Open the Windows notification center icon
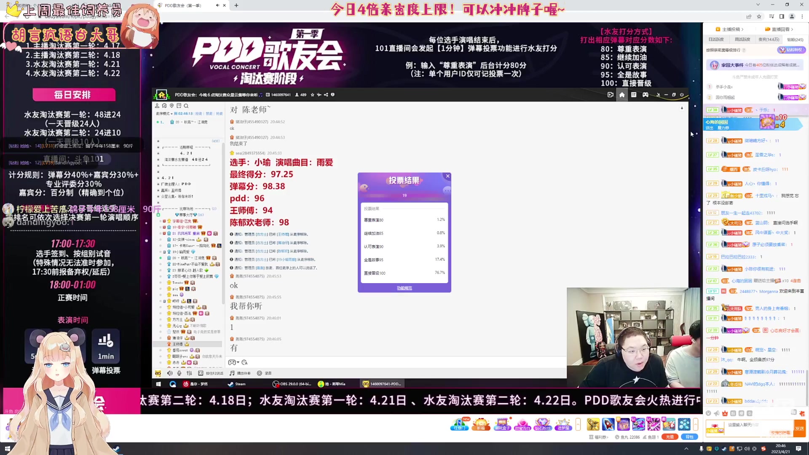 pyautogui.click(x=798, y=449)
